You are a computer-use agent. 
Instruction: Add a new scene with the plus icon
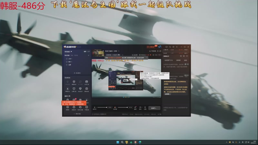click(88, 55)
